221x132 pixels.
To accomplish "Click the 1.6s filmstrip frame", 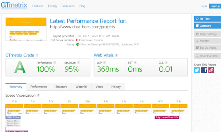I will (x=51, y=109).
